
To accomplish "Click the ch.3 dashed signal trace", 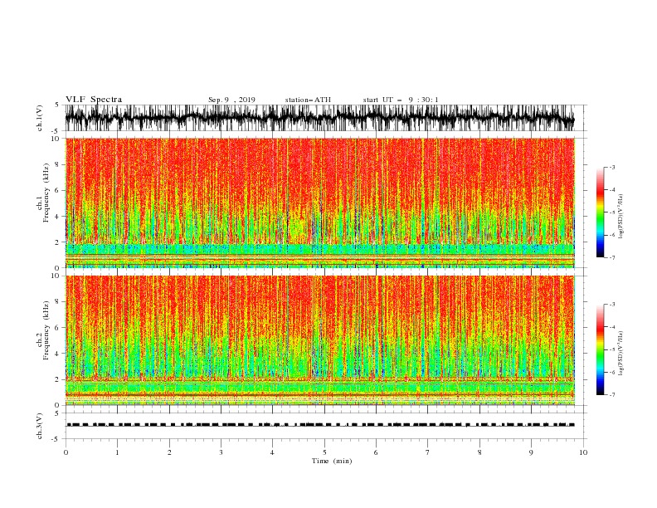I will [x=320, y=425].
